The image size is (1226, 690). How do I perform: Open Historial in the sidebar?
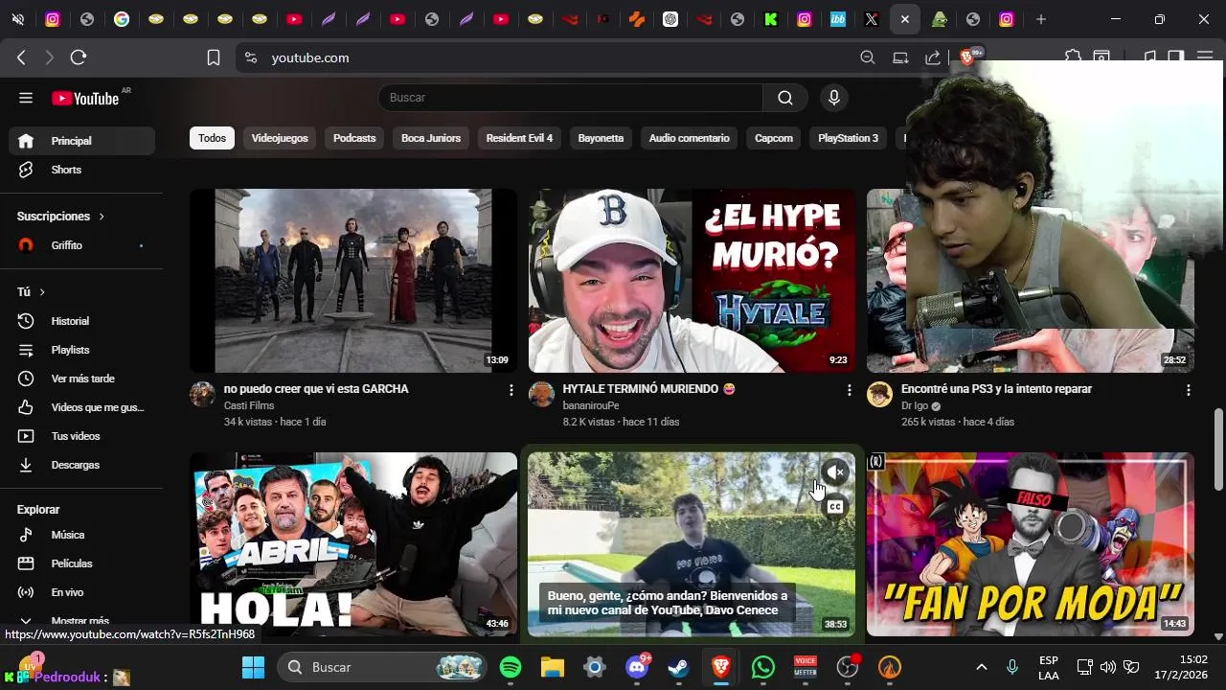click(82, 321)
